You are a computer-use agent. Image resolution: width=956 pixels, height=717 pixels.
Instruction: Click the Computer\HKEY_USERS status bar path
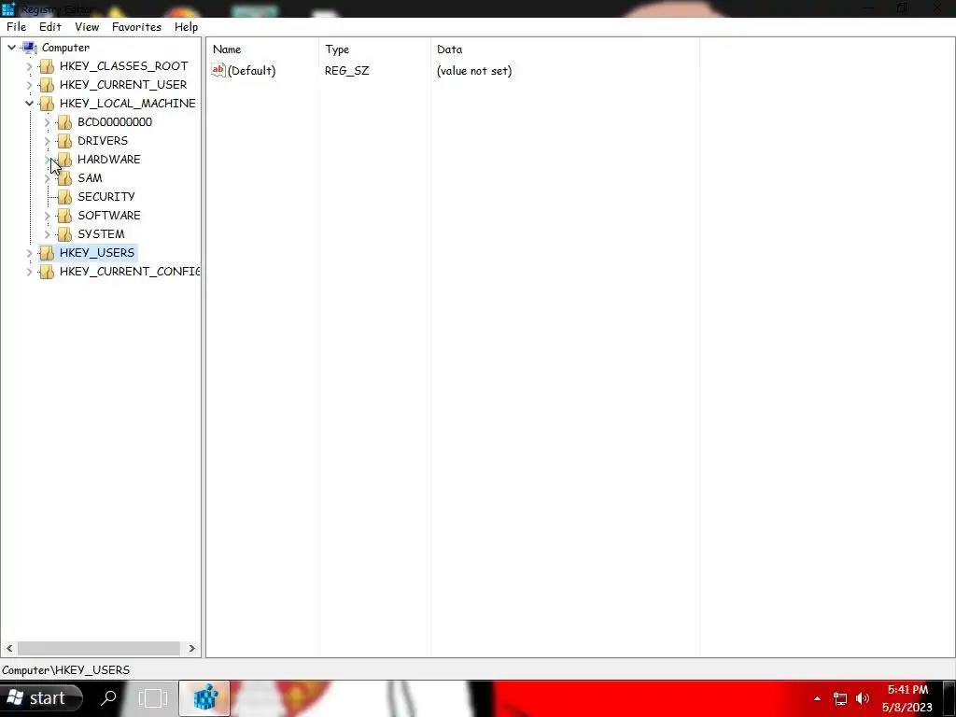(66, 670)
